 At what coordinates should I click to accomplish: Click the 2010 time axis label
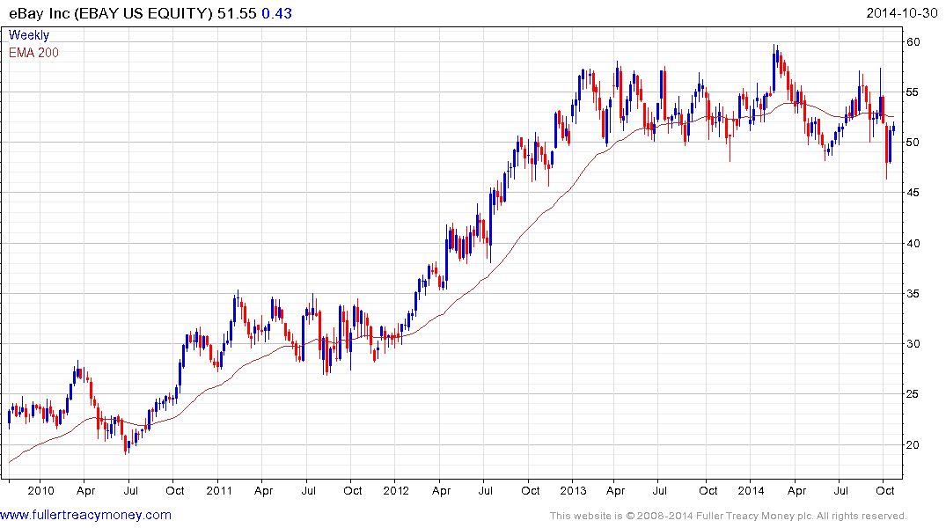pos(41,490)
